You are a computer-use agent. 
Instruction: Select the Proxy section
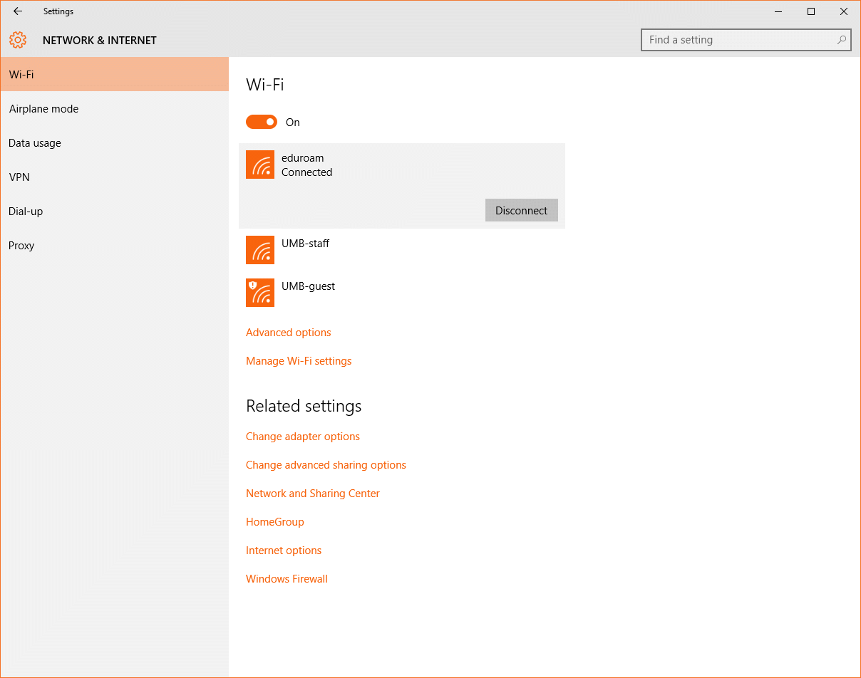114,245
